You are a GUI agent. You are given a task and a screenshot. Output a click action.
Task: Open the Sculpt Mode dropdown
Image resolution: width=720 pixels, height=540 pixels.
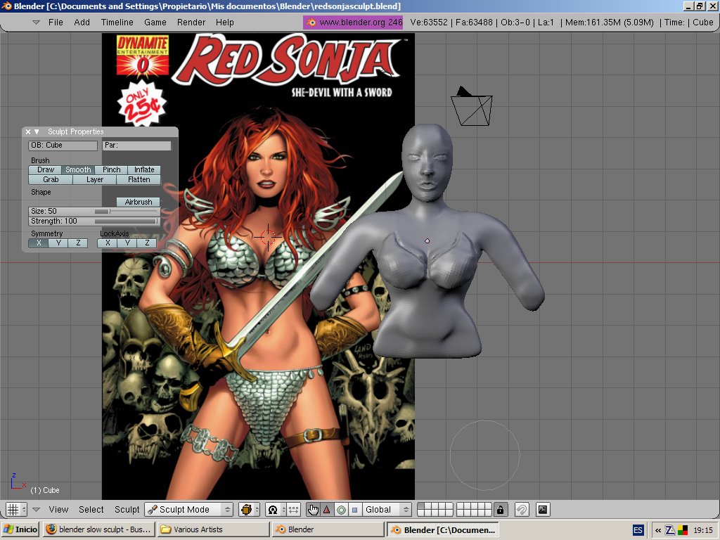(188, 509)
